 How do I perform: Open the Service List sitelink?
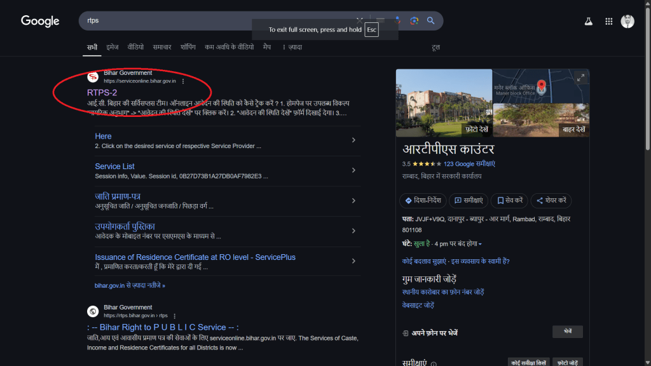114,166
